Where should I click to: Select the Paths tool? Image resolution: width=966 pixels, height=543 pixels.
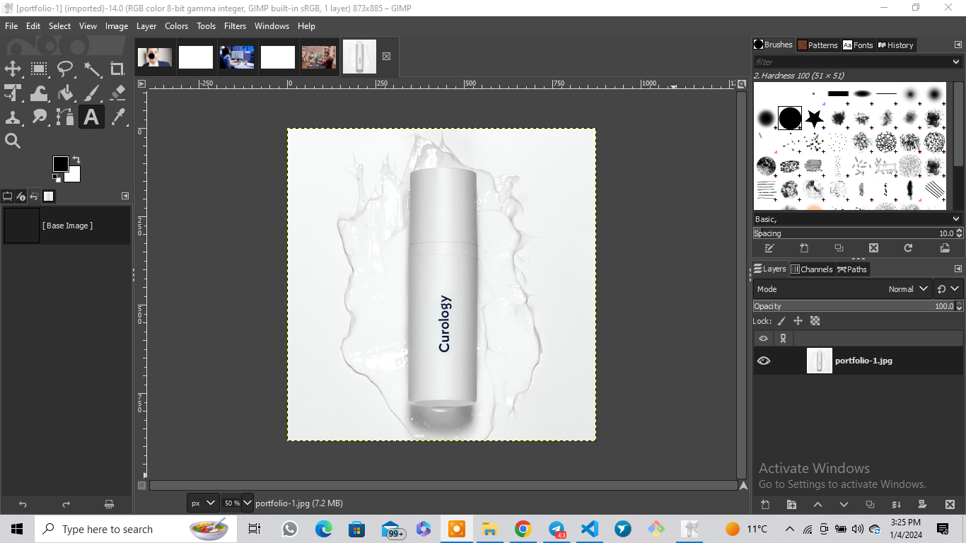coord(65,117)
